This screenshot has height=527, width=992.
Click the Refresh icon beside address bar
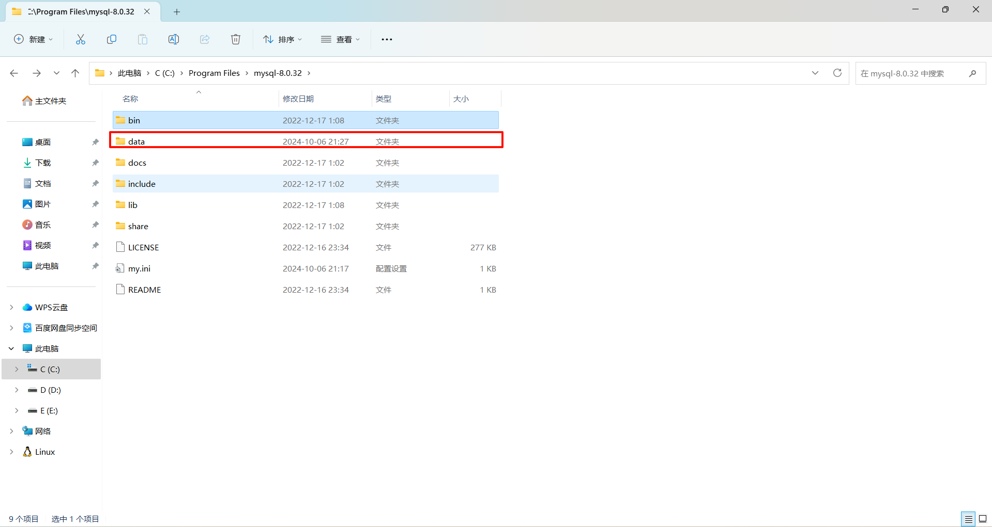coord(837,73)
